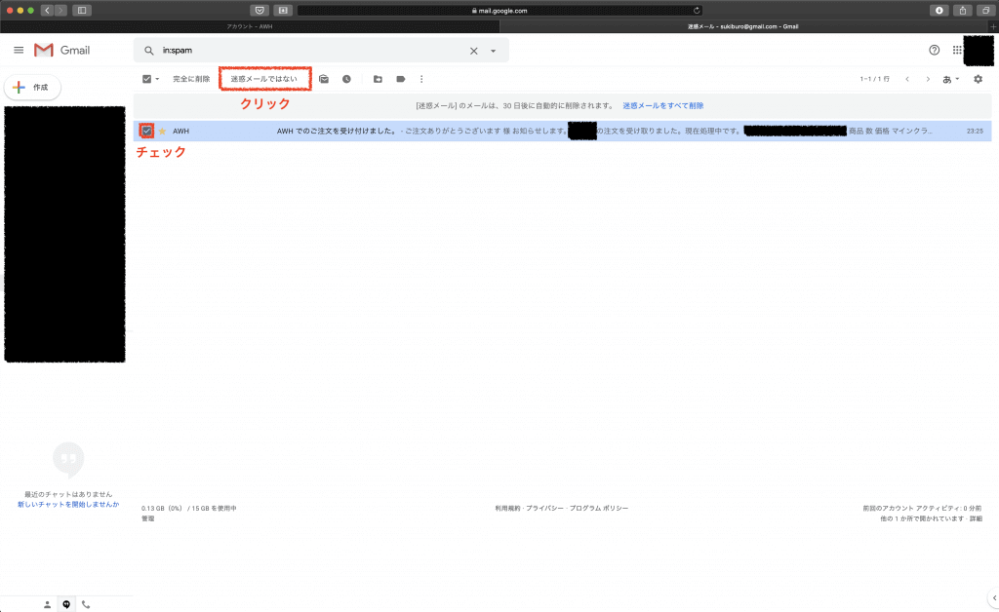Click the 作成 compose button
Viewport: 999px width, 612px height.
click(x=32, y=87)
